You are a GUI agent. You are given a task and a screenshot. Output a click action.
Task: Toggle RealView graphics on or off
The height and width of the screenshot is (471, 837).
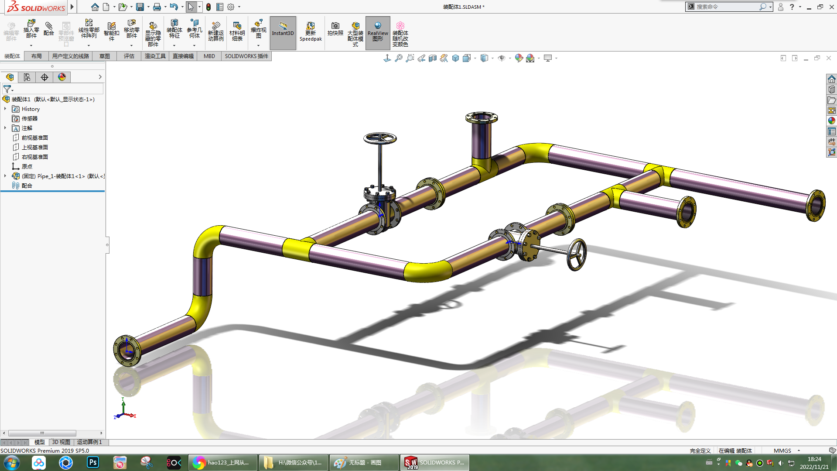(378, 33)
